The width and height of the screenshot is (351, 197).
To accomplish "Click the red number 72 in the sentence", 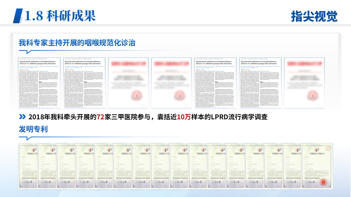I will point(100,117).
